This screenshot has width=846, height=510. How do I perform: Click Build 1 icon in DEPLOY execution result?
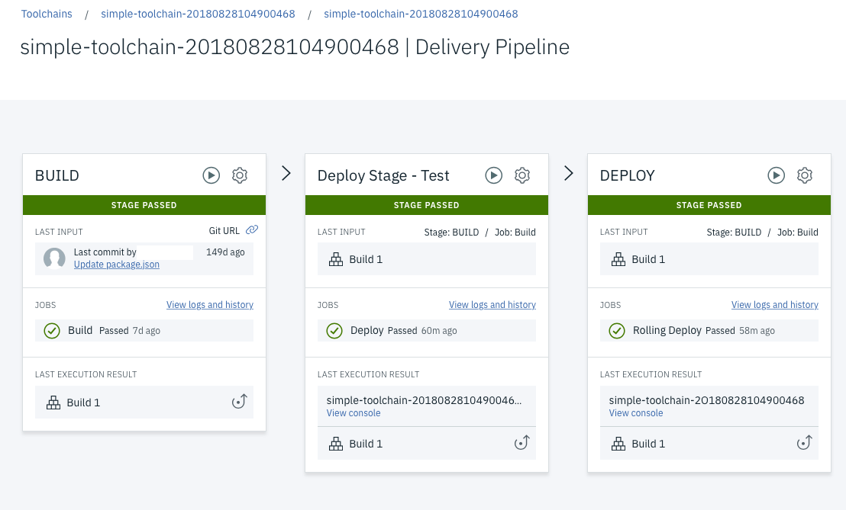tap(618, 444)
